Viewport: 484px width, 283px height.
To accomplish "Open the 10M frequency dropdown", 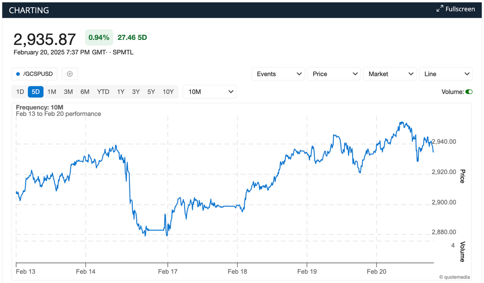I will click(209, 92).
